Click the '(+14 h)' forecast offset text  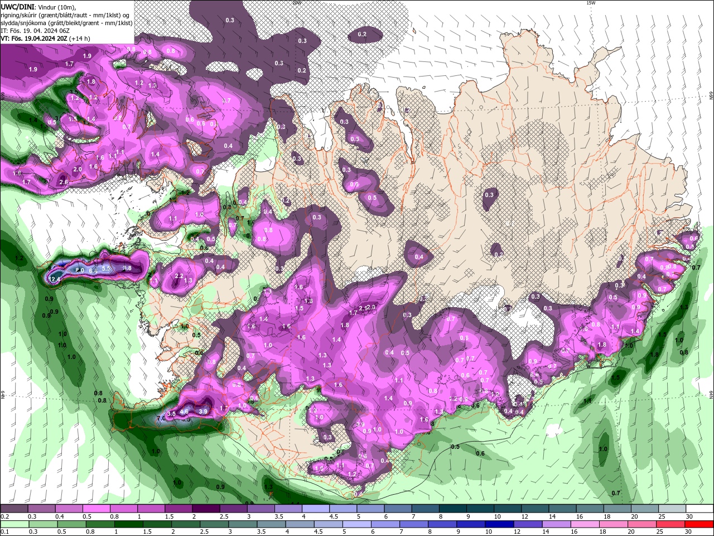80,39
